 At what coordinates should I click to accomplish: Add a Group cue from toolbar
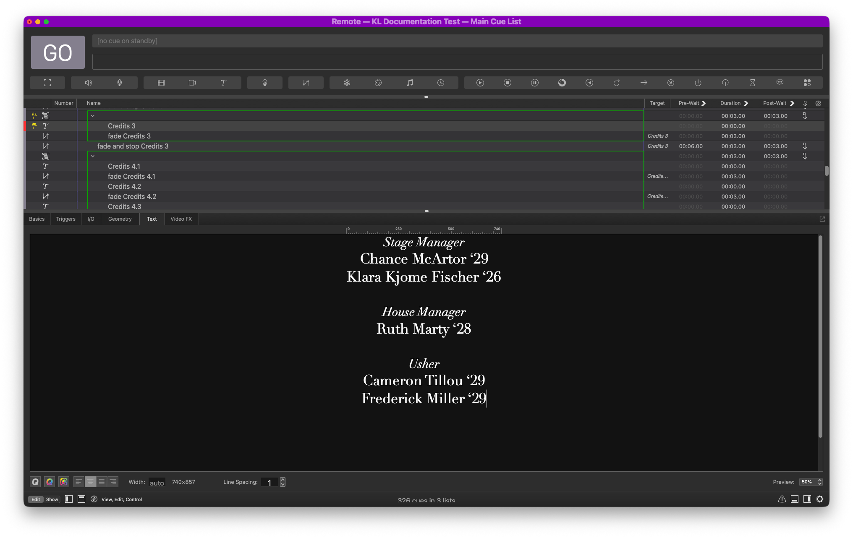click(x=47, y=83)
